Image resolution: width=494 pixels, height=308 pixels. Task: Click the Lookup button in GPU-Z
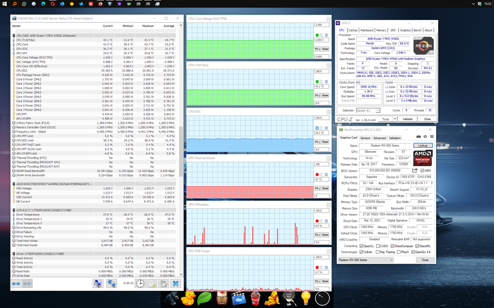click(x=423, y=146)
